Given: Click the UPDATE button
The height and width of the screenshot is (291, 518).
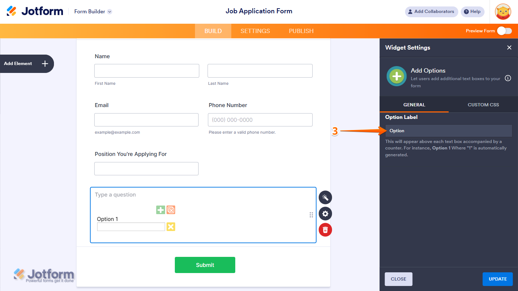Looking at the screenshot, I should click(x=497, y=279).
